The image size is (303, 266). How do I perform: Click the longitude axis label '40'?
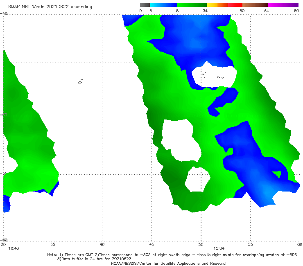pos(102,244)
